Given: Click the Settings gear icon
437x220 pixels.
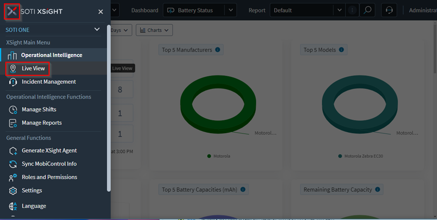Looking at the screenshot, I should point(13,191).
